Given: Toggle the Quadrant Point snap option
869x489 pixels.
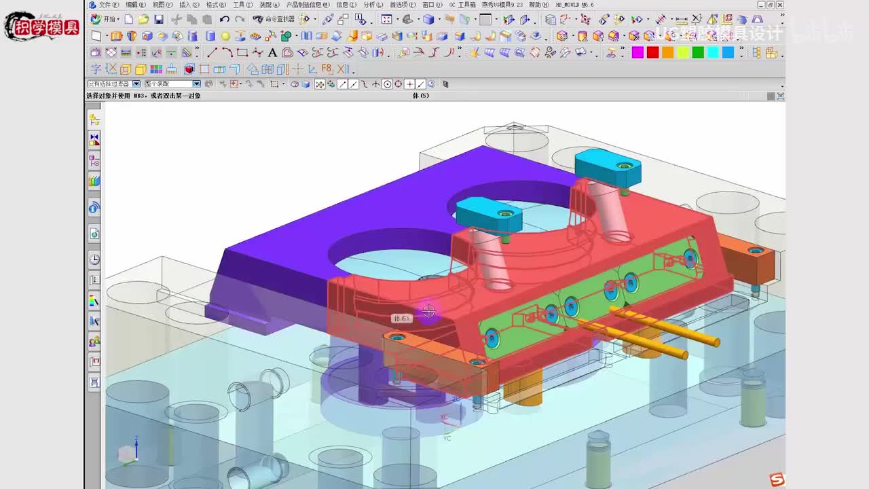Looking at the screenshot, I should point(398,84).
